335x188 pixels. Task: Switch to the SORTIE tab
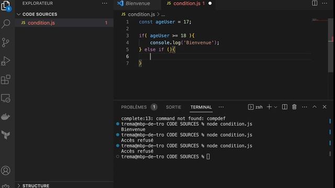[x=173, y=107]
